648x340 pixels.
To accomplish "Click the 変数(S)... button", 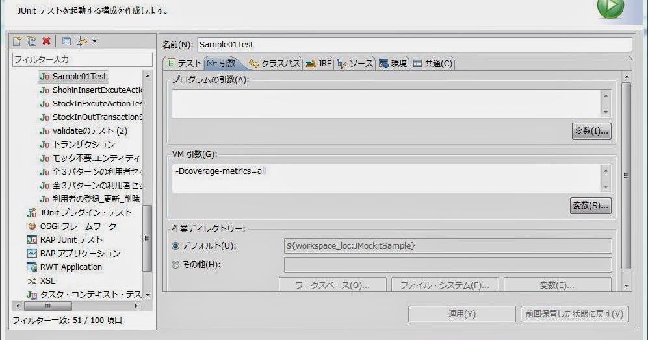I will click(x=591, y=206).
